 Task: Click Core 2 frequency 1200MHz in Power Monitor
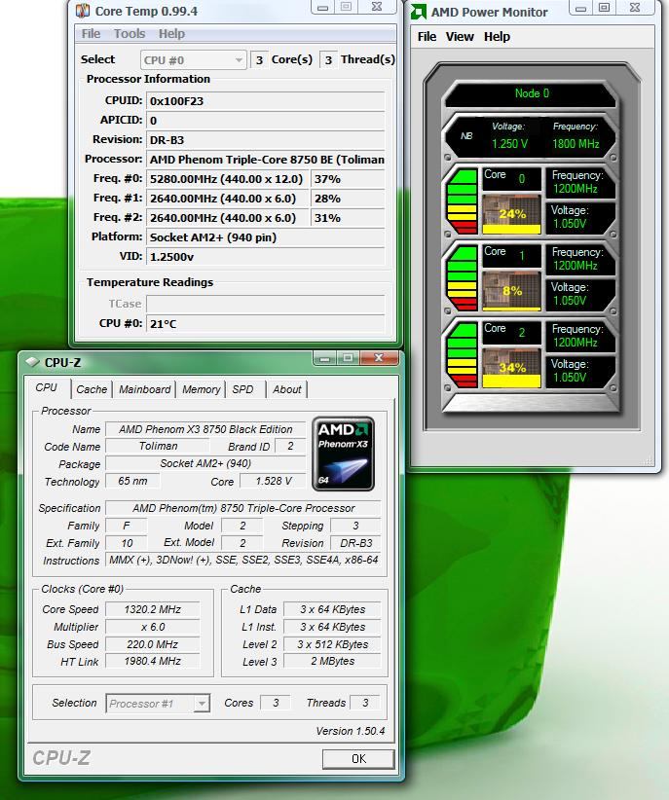point(576,343)
